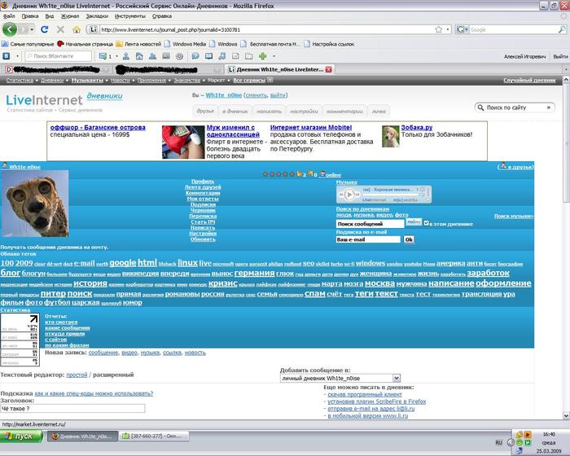The image size is (570, 456).
Task: Open the list-all-tabs dropdown arrow
Action: pos(566,69)
